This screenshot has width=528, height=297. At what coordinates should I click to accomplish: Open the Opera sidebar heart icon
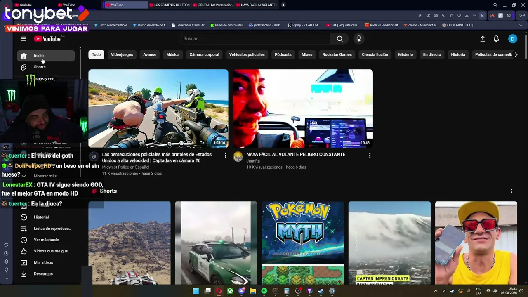6,245
